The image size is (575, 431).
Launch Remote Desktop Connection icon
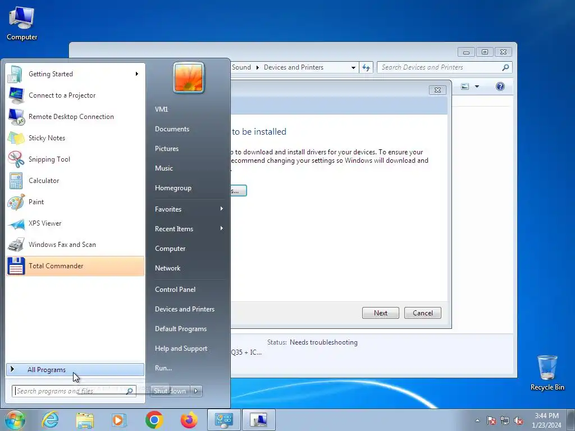click(x=16, y=117)
